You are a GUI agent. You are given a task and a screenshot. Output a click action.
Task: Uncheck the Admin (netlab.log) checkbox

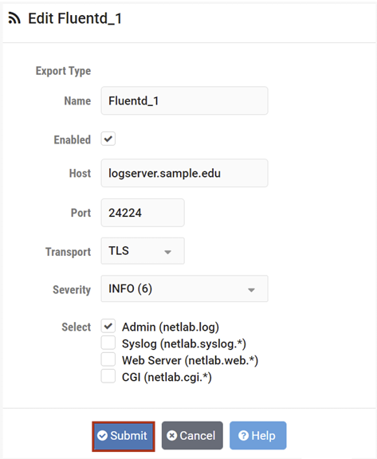click(108, 326)
